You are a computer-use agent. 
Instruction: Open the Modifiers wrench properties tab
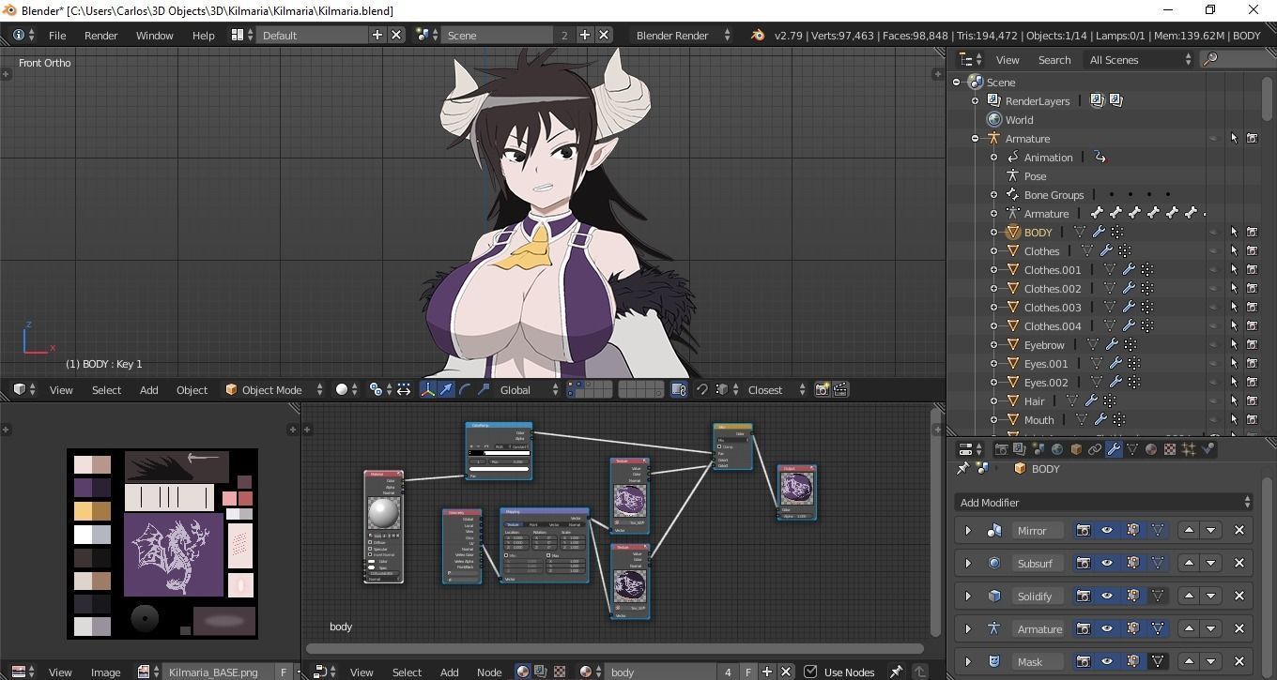1114,449
